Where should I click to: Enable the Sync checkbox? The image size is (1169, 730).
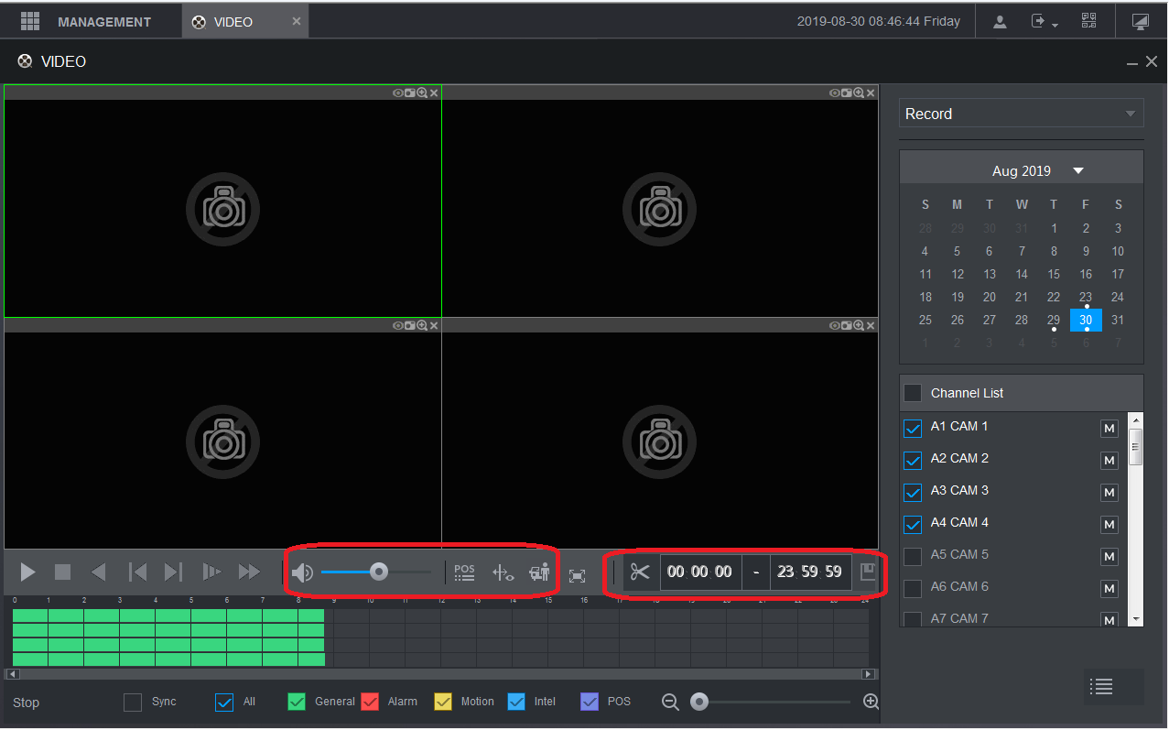tap(134, 703)
